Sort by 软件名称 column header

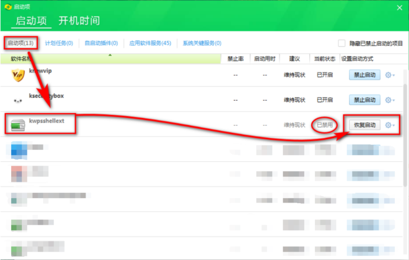(x=110, y=59)
